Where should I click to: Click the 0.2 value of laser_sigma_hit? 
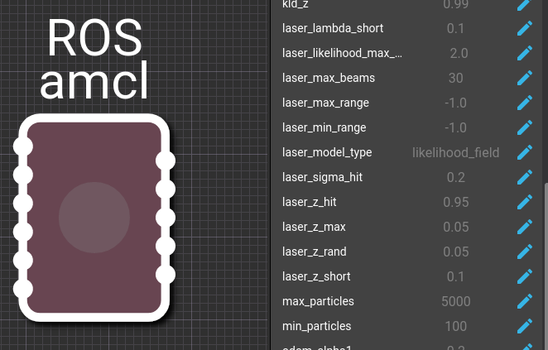point(456,177)
